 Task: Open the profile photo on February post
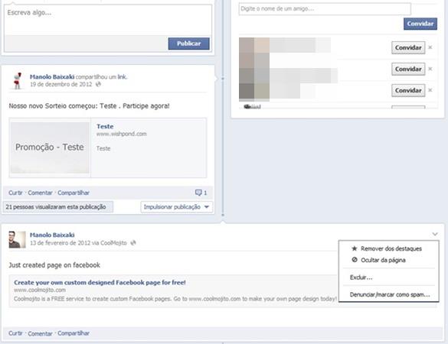pos(17,239)
